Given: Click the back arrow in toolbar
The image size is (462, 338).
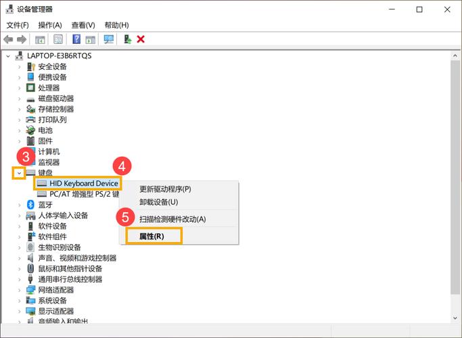Looking at the screenshot, I should 8,39.
